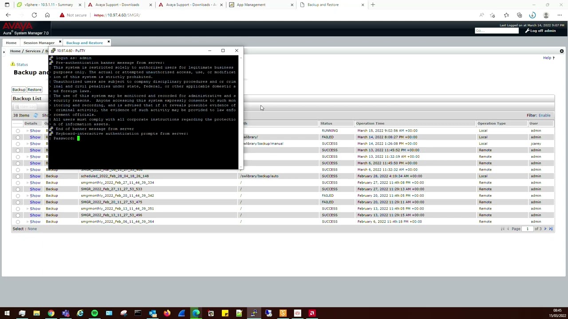Screen dimensions: 568x319
Task: Click the Go... search field
Action: (x=497, y=31)
